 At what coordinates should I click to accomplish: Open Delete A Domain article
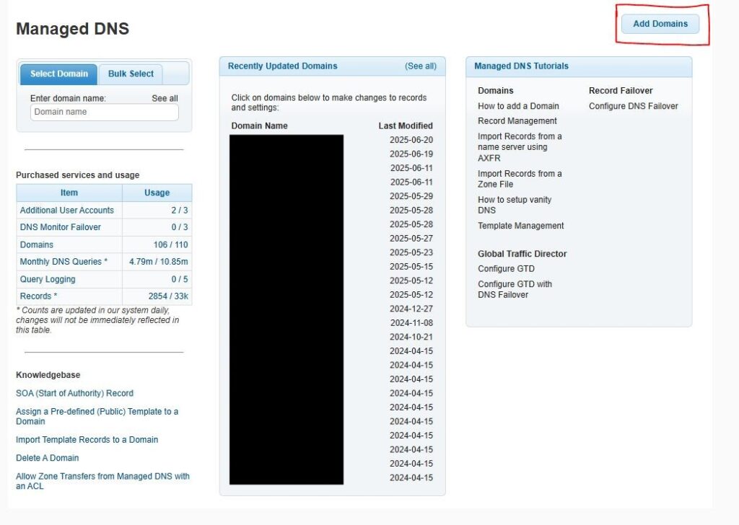47,458
